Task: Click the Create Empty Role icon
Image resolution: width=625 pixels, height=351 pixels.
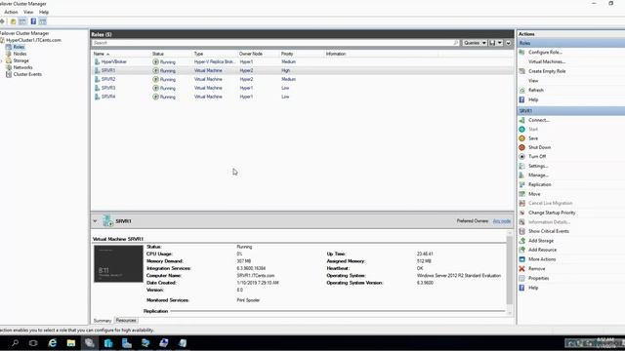Action: coord(521,71)
